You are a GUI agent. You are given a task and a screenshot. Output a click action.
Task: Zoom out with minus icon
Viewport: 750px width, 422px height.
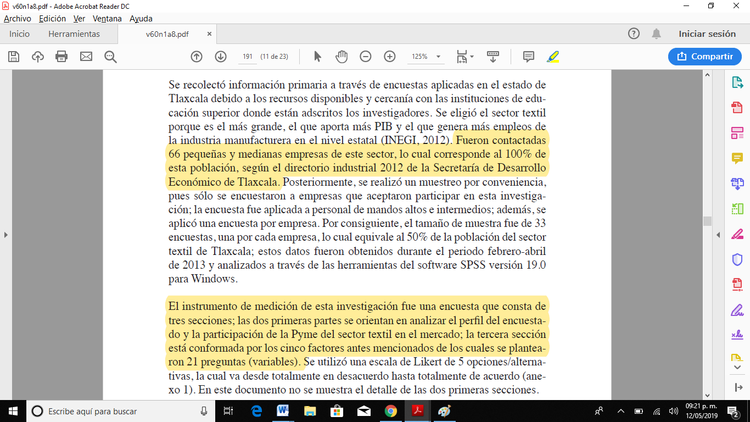click(366, 57)
